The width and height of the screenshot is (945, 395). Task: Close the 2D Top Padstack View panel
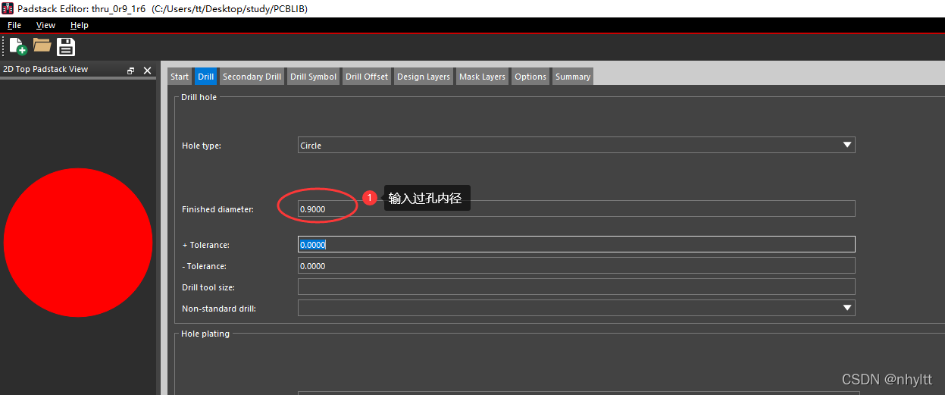click(x=147, y=71)
